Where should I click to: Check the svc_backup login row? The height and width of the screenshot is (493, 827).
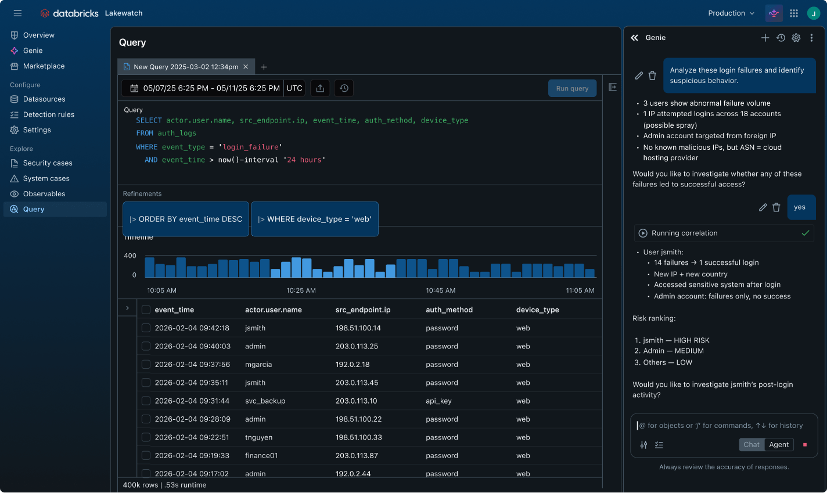point(146,401)
